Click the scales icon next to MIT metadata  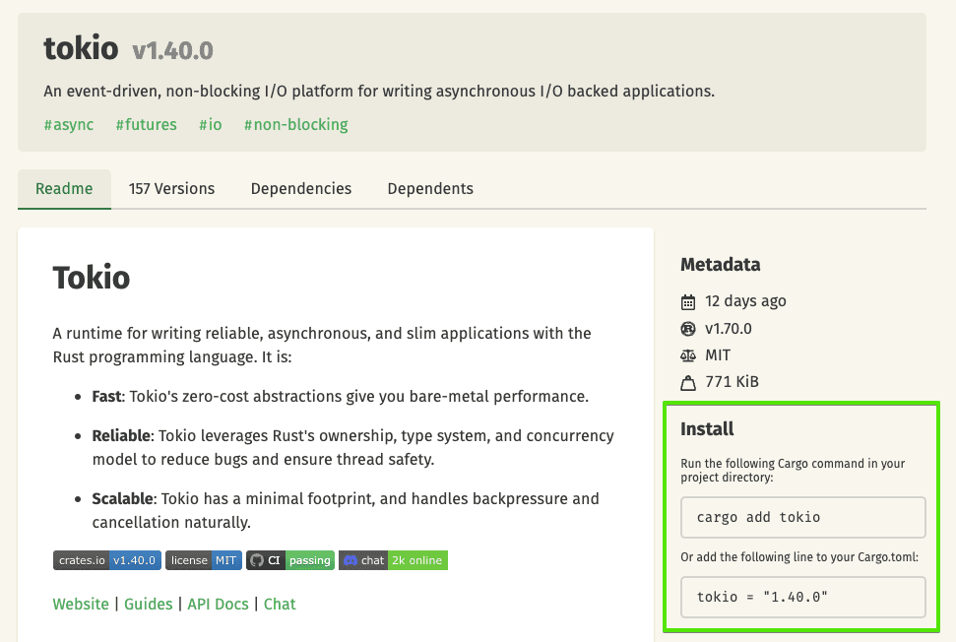(x=688, y=355)
